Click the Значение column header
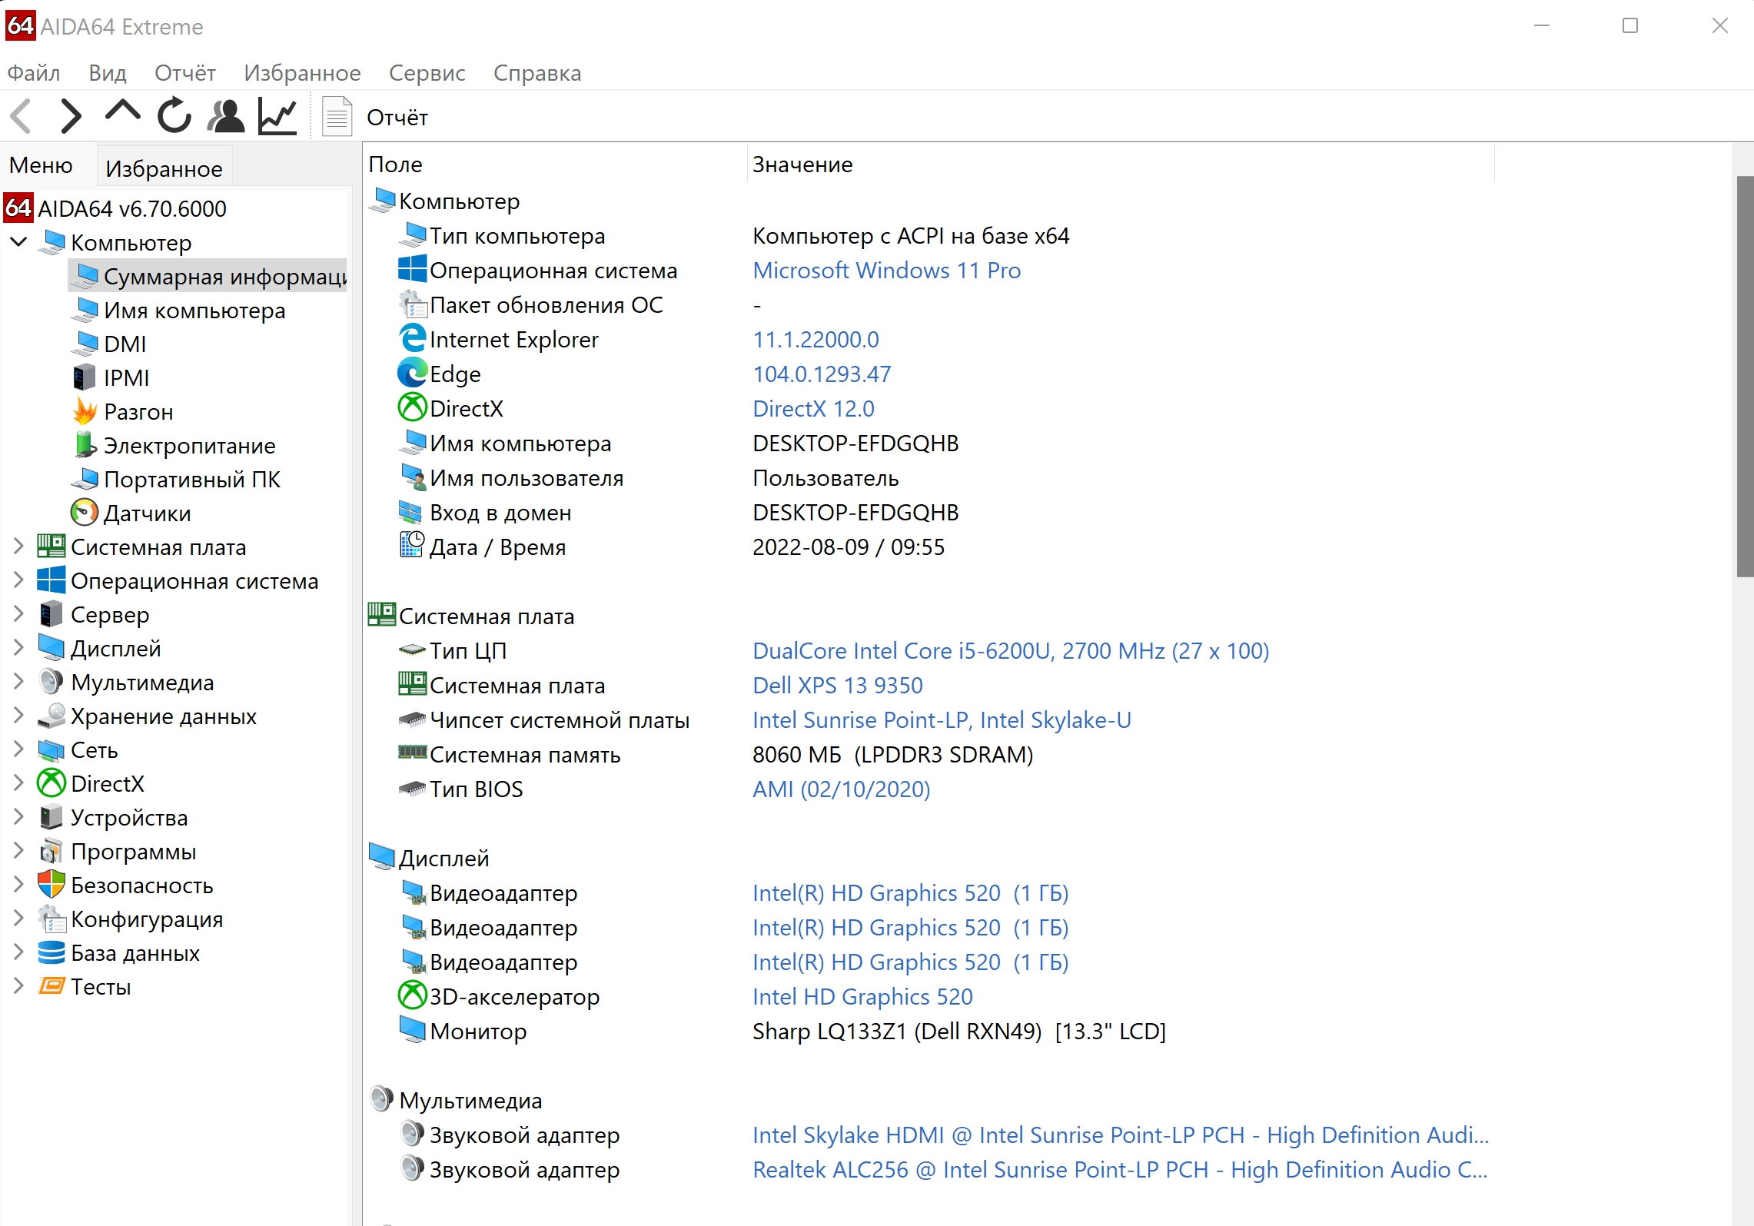Image resolution: width=1754 pixels, height=1226 pixels. point(802,164)
